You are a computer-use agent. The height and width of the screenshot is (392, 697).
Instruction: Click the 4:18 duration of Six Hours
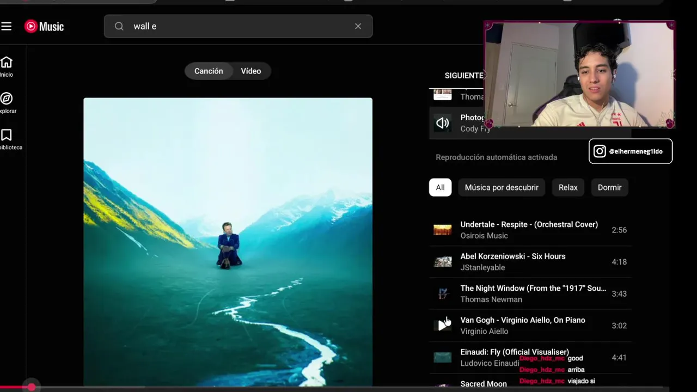pos(619,262)
